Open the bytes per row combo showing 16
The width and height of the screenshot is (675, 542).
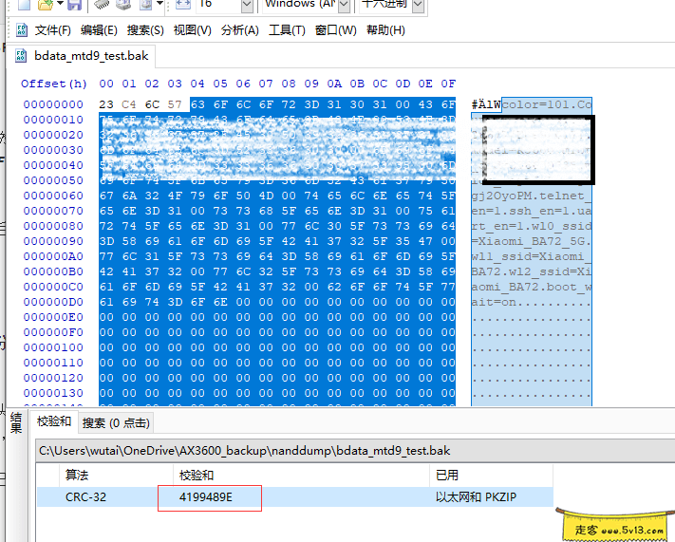click(x=247, y=5)
